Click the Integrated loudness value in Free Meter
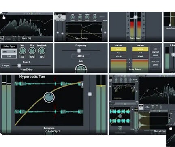The height and width of the screenshot is (147, 175). 155,55
